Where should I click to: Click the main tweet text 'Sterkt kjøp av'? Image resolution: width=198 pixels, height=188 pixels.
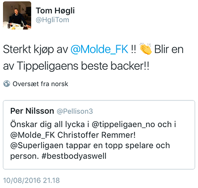point(36,49)
